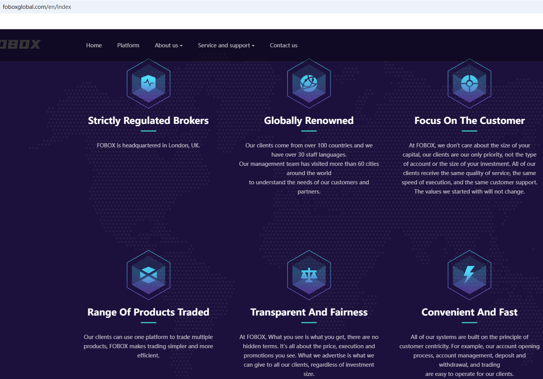Click the Focus On The Customer heading

coord(469,120)
